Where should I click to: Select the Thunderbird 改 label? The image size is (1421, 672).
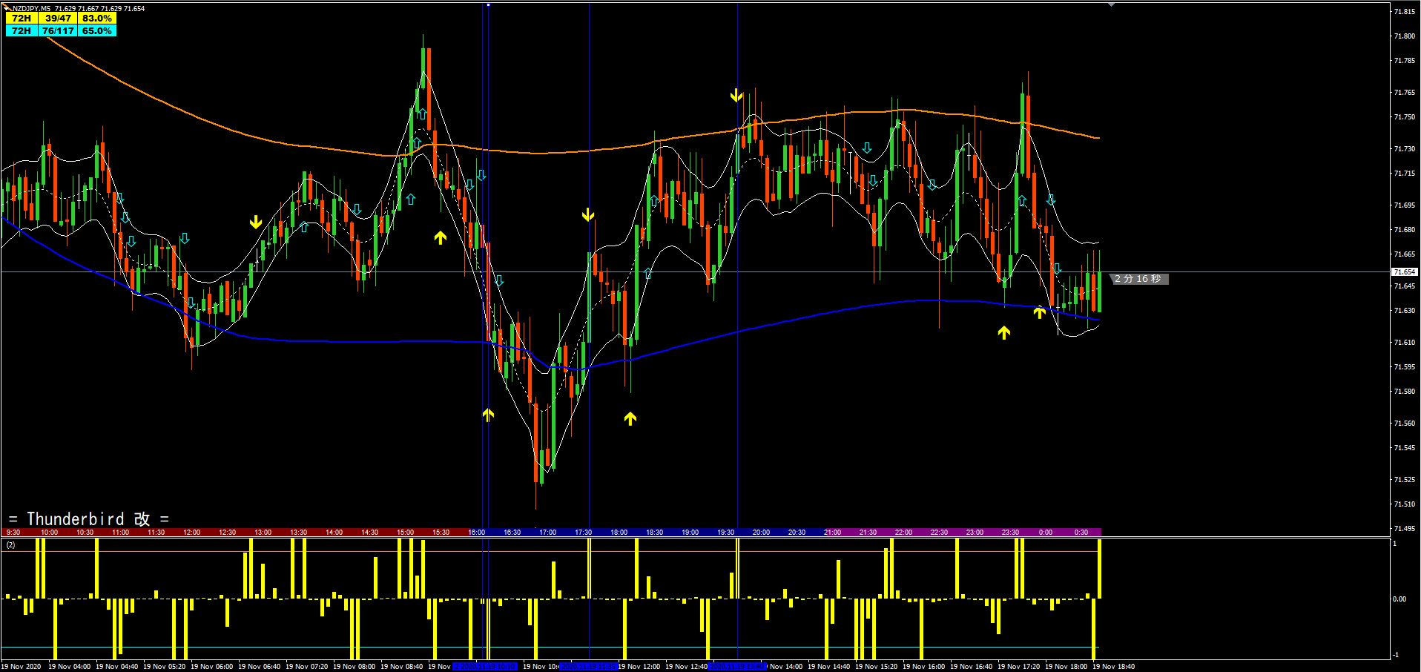coord(89,518)
